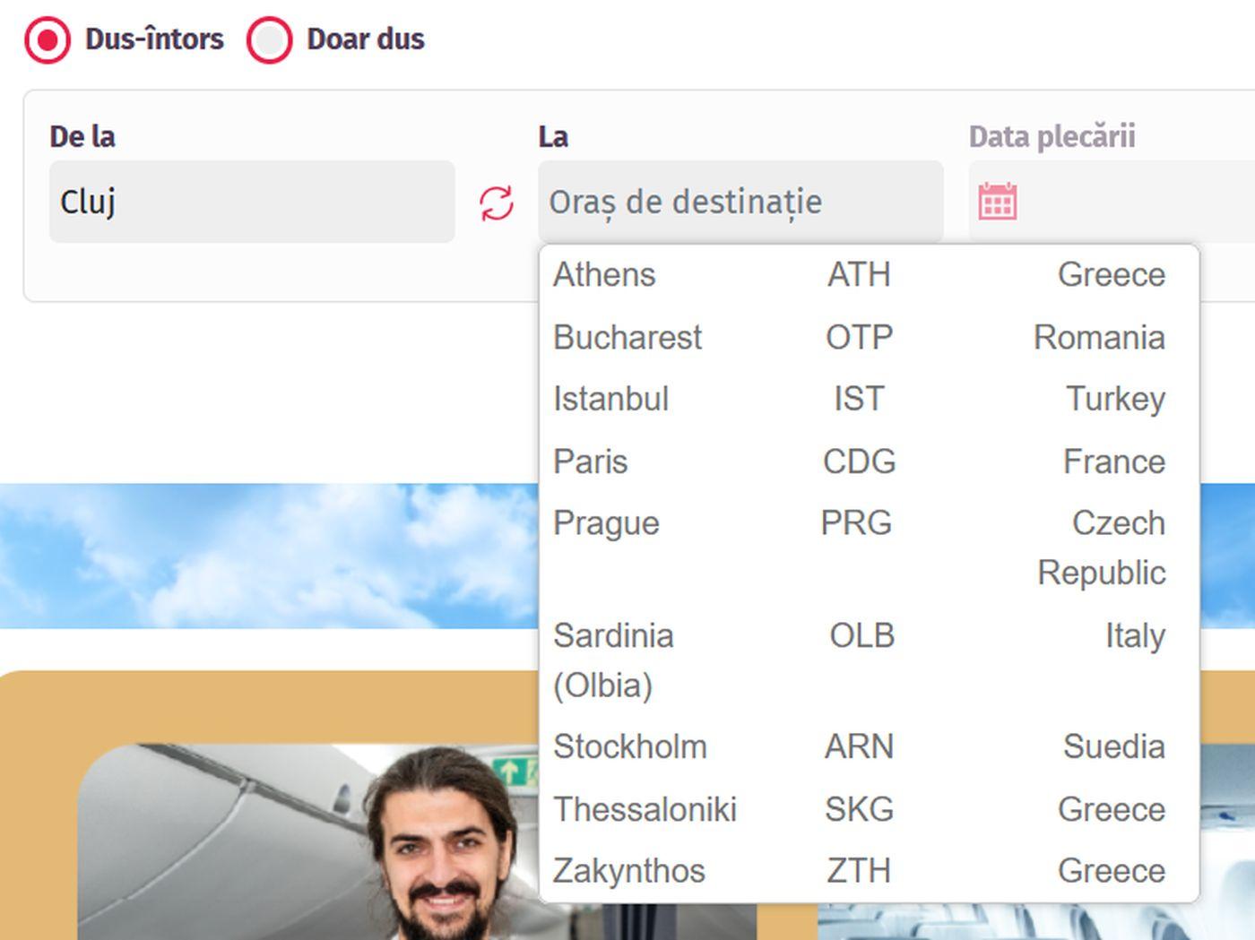Click the De la field label
Image resolution: width=1255 pixels, height=940 pixels.
click(82, 137)
